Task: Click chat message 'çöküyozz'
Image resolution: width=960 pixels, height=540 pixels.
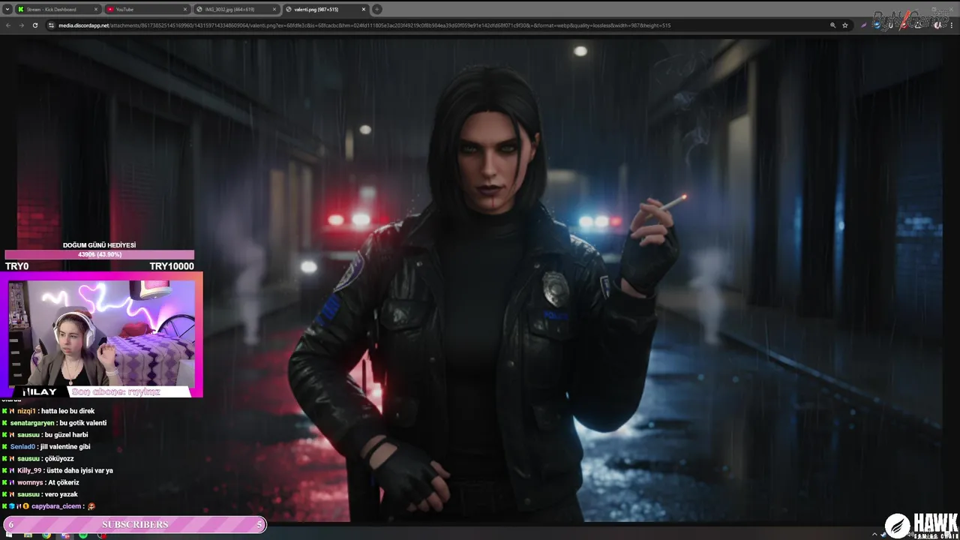Action: (x=59, y=459)
